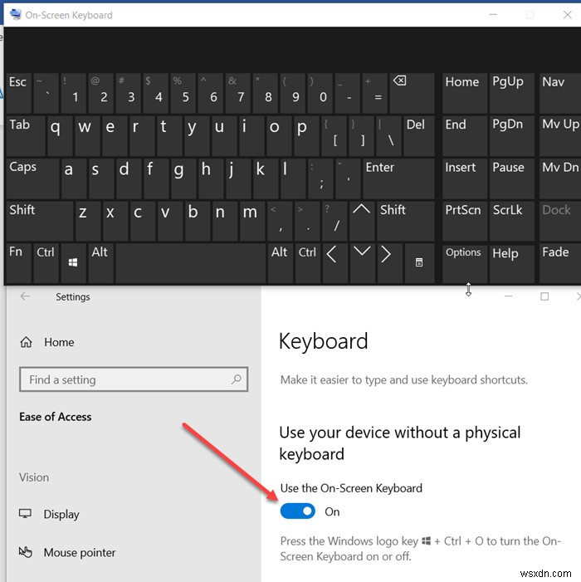Click the number 1 key
This screenshot has height=582, width=581.
click(x=74, y=93)
